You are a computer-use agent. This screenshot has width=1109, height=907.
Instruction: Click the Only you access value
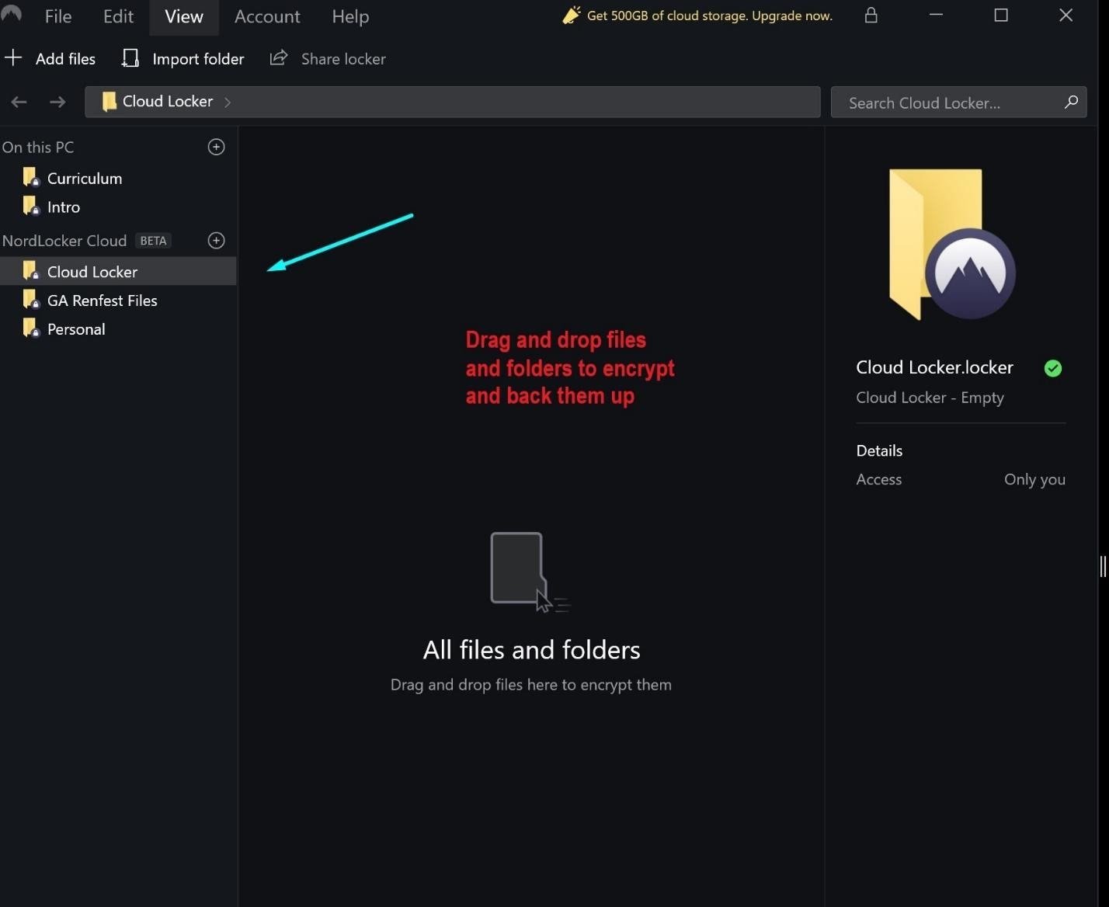point(1034,479)
